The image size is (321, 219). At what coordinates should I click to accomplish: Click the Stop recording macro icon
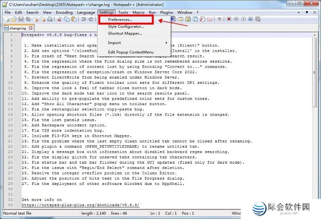pyautogui.click(x=236, y=19)
